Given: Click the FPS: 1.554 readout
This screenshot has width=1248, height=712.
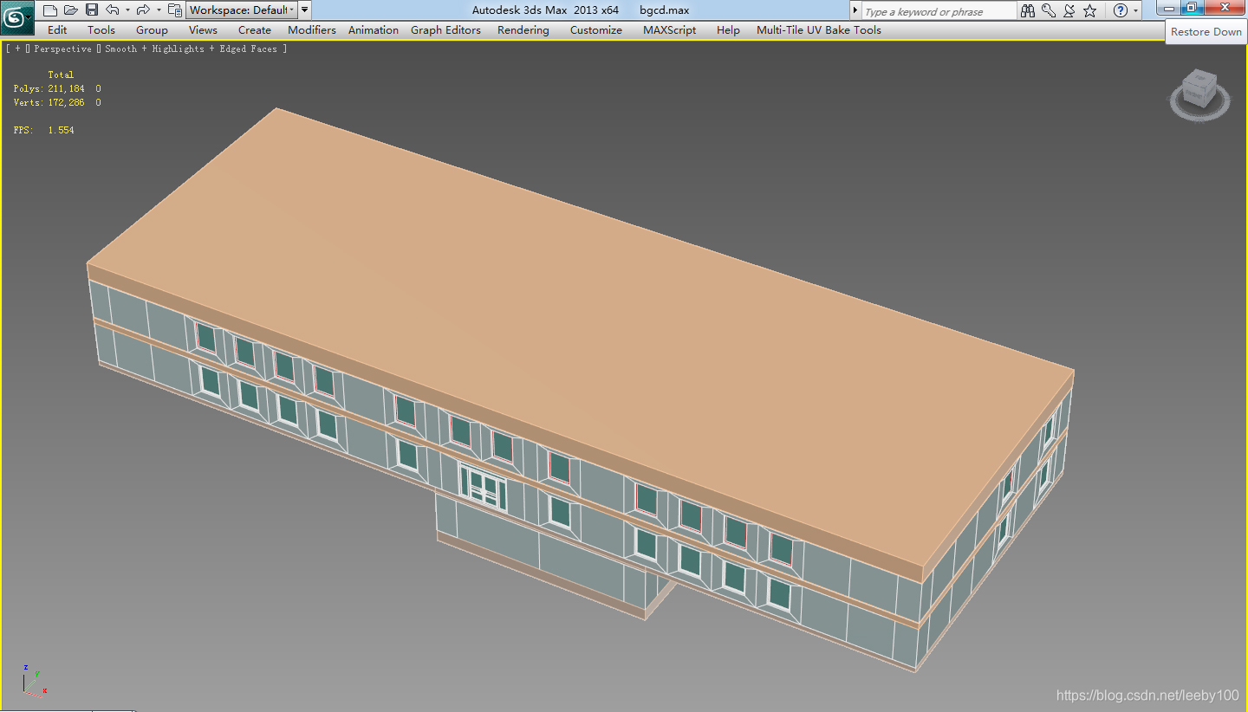Looking at the screenshot, I should coord(44,130).
